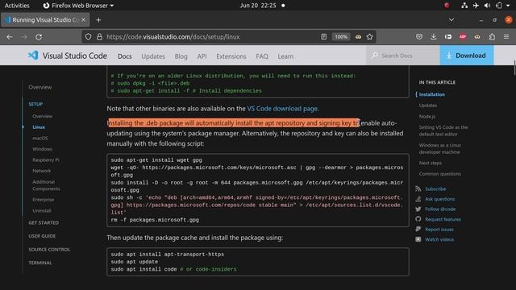This screenshot has width=516, height=290.
Task: Open the GNOME Activities overview
Action: 17,6
